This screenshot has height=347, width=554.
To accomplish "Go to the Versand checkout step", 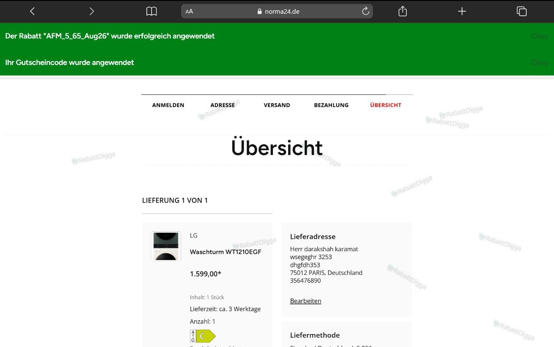I will click(277, 105).
